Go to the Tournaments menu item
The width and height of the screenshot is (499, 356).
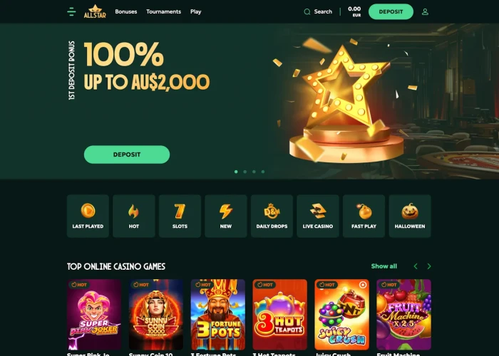click(163, 12)
